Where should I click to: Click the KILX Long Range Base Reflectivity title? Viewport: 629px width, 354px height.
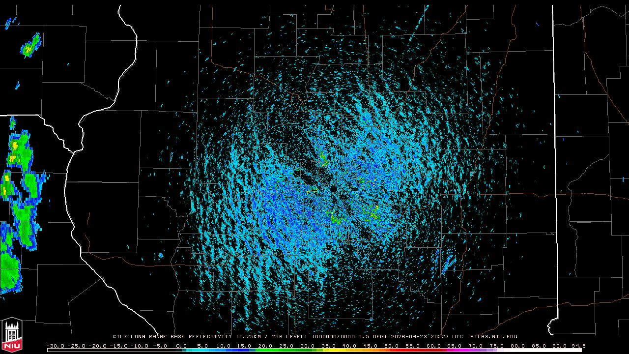click(173, 337)
